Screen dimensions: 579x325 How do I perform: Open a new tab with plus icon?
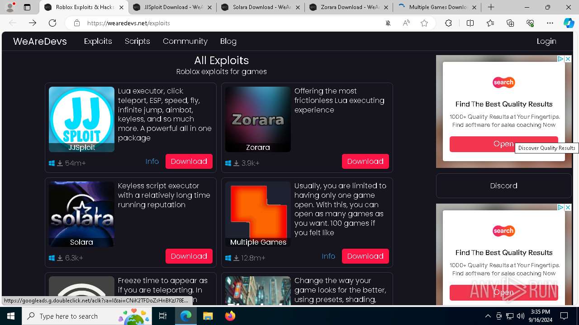[x=491, y=7]
